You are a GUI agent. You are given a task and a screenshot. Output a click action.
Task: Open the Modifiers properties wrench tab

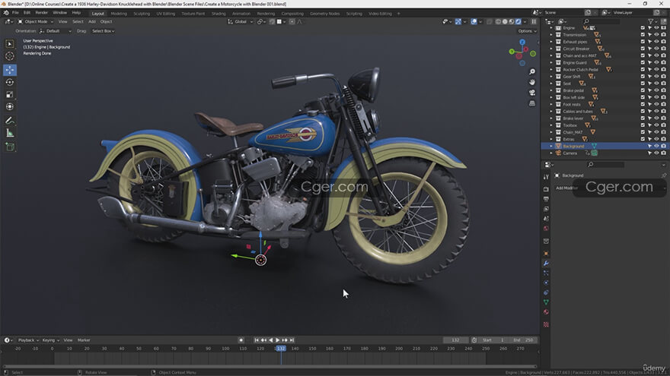tap(546, 264)
